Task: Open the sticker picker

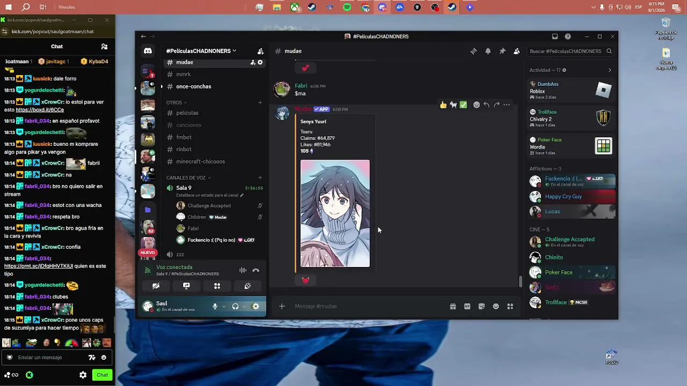Action: [x=481, y=306]
